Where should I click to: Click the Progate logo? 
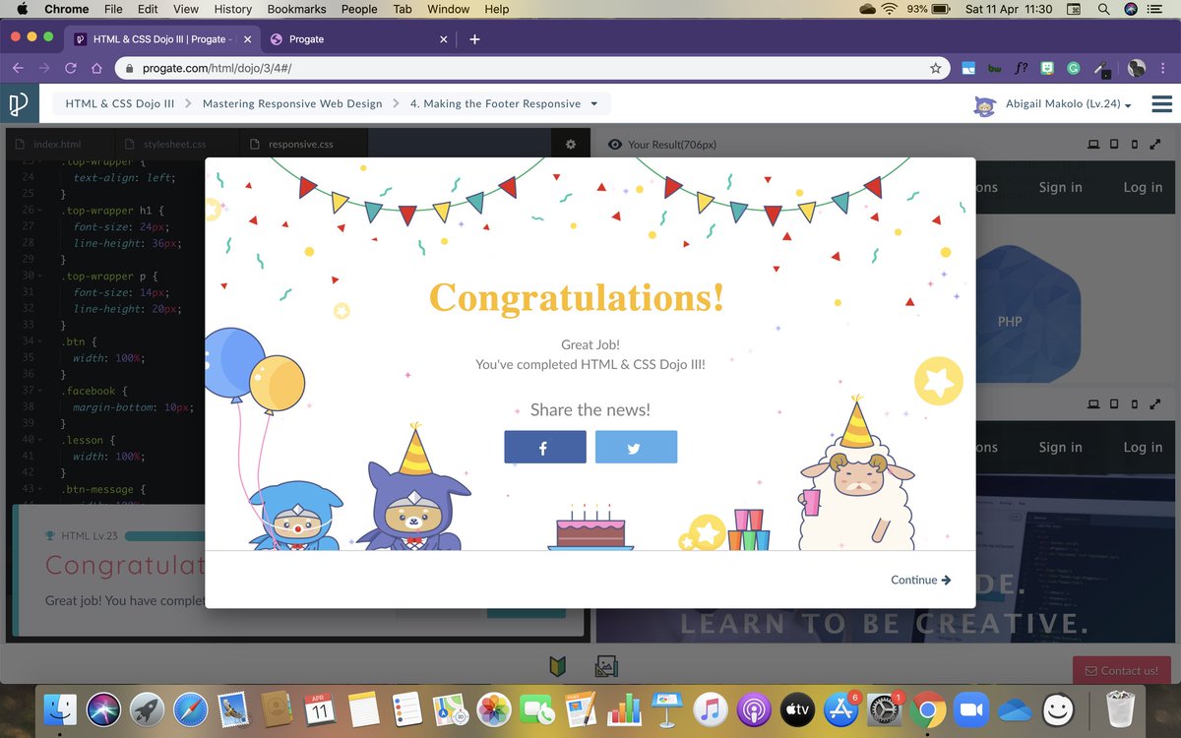[x=21, y=102]
